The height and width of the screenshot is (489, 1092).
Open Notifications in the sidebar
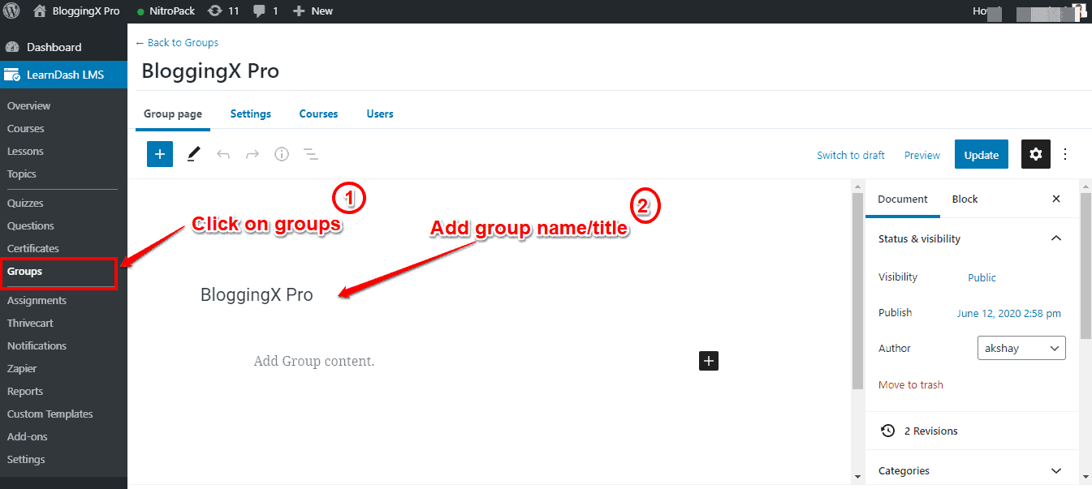[37, 346]
